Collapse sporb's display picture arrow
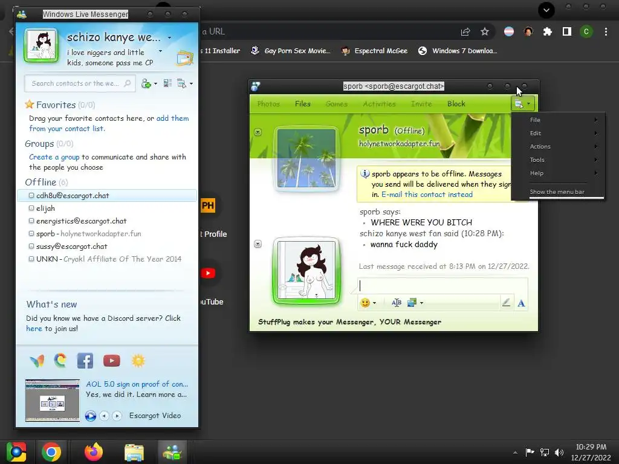619x464 pixels. pyautogui.click(x=258, y=132)
